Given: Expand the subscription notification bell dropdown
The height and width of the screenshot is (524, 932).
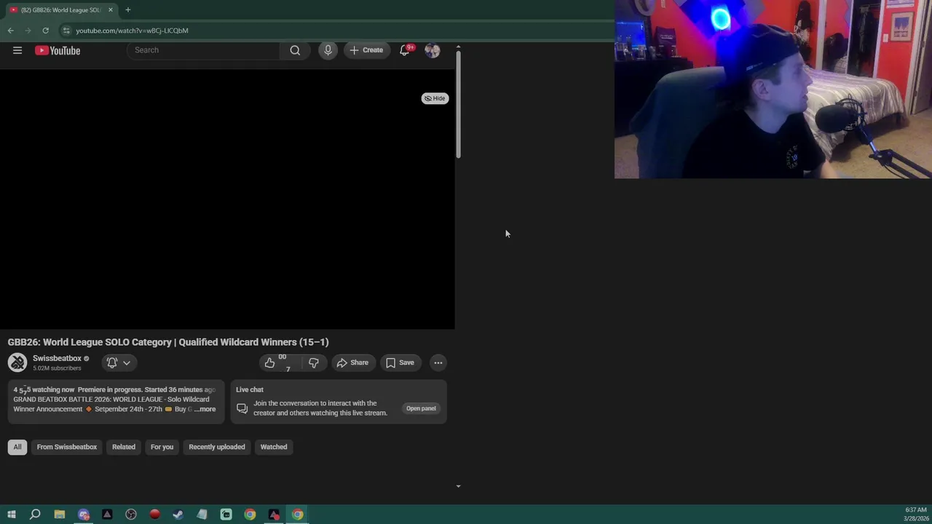Looking at the screenshot, I should coord(119,362).
